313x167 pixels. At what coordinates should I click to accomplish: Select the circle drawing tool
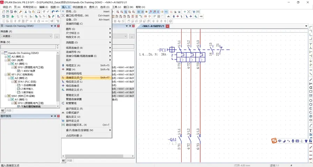coord(311,101)
